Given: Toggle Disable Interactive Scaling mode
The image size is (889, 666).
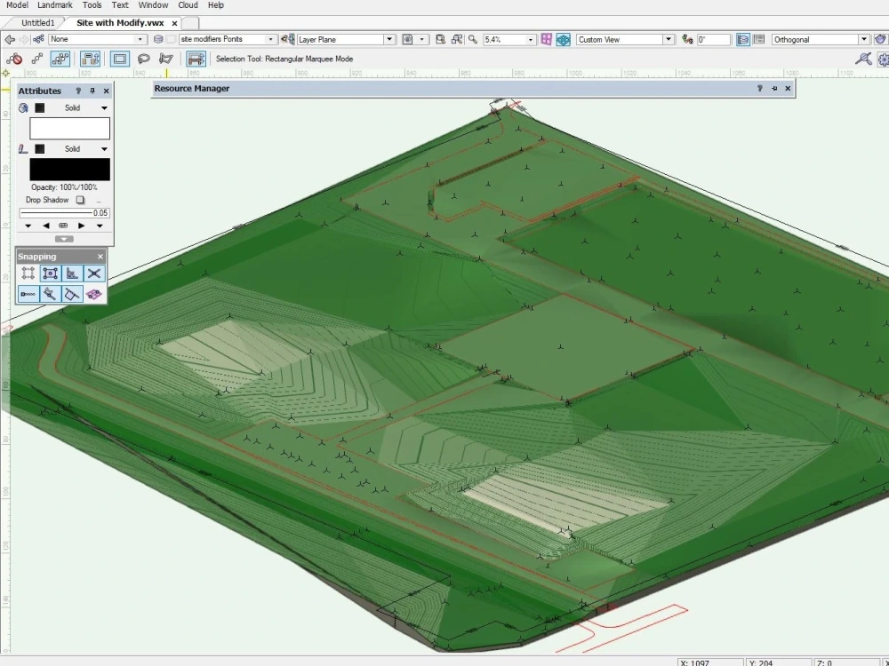Looking at the screenshot, I should click(14, 59).
